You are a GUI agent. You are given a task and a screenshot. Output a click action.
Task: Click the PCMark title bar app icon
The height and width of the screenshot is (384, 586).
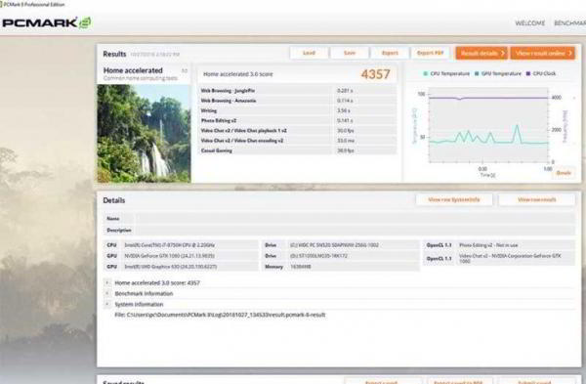[x=2, y=5]
